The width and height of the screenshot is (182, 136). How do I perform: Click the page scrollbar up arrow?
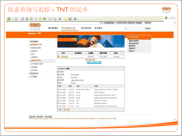(x=175, y=23)
